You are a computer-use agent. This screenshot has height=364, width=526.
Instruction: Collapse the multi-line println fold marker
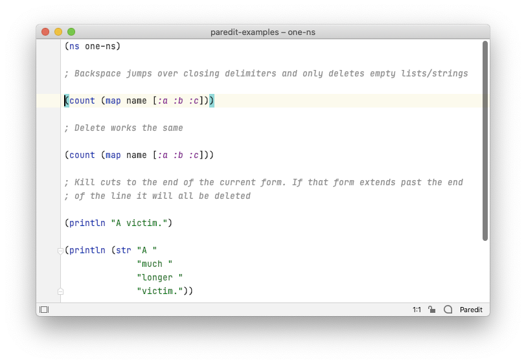[60, 251]
